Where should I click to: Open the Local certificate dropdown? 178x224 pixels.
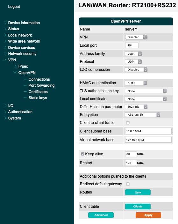pyautogui.click(x=146, y=99)
